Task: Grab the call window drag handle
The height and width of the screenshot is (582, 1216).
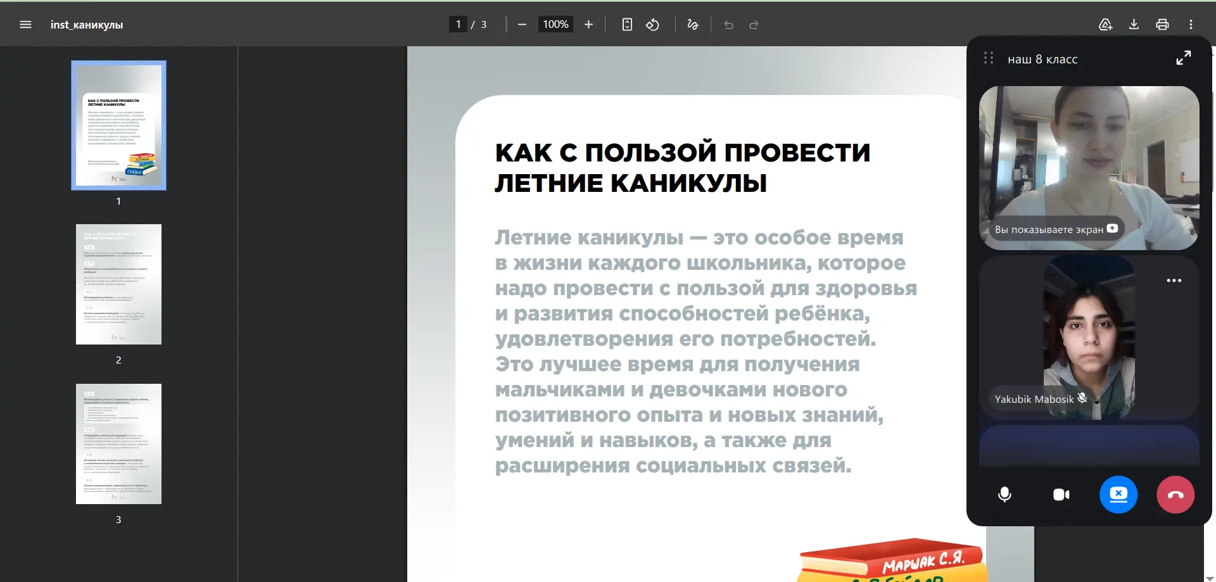Action: 988,58
